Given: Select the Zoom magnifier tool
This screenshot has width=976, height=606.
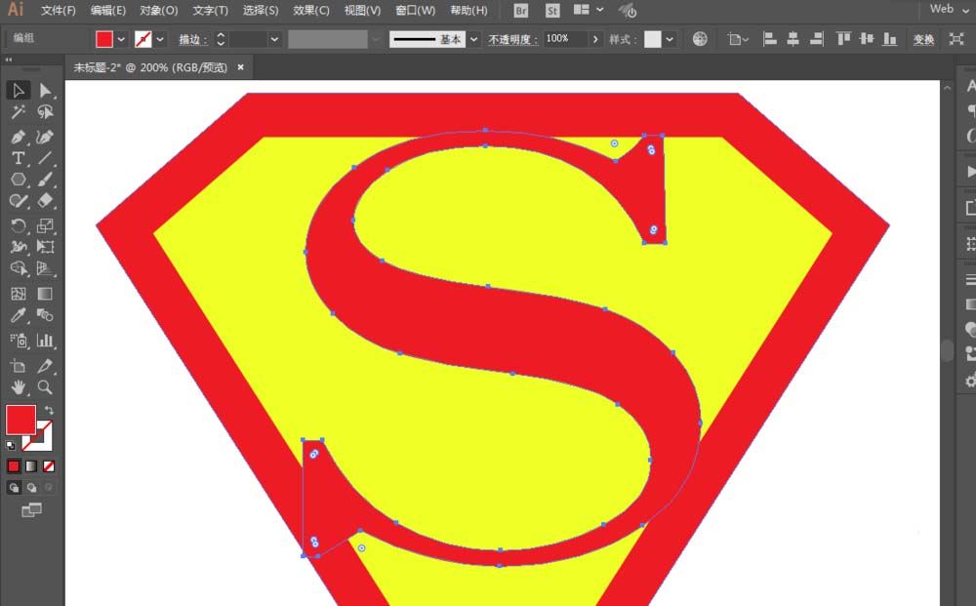Looking at the screenshot, I should 45,387.
